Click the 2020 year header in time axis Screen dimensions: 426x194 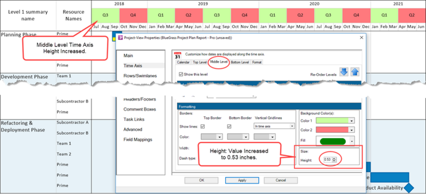[315, 4]
